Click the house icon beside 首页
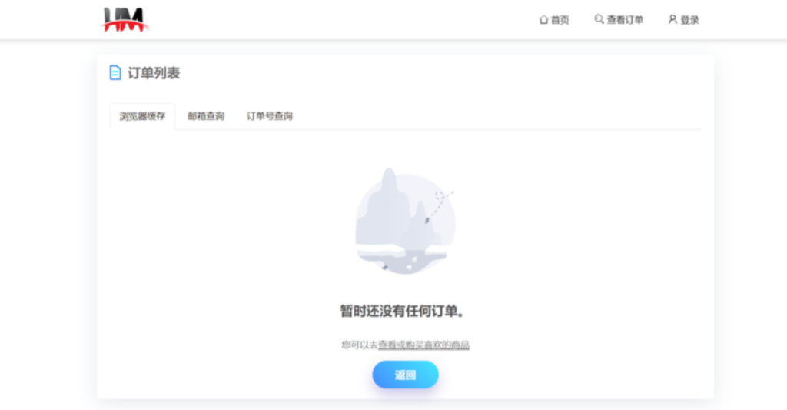This screenshot has height=410, width=787. (543, 19)
